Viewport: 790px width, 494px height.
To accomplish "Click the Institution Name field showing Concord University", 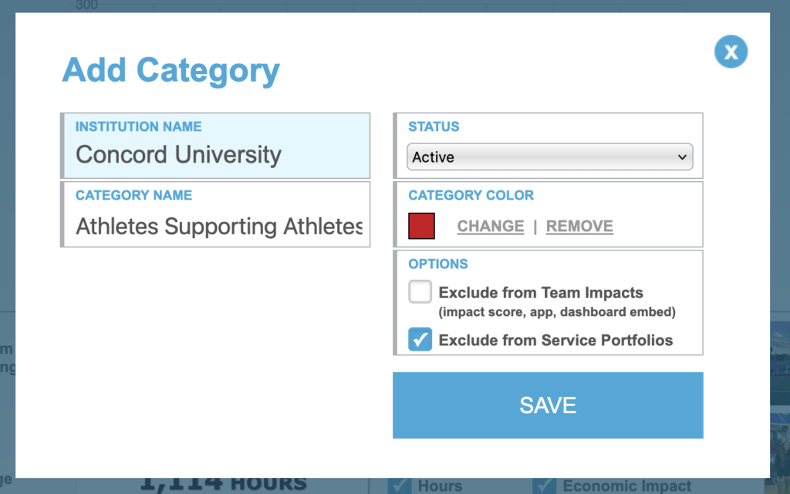I will point(216,155).
